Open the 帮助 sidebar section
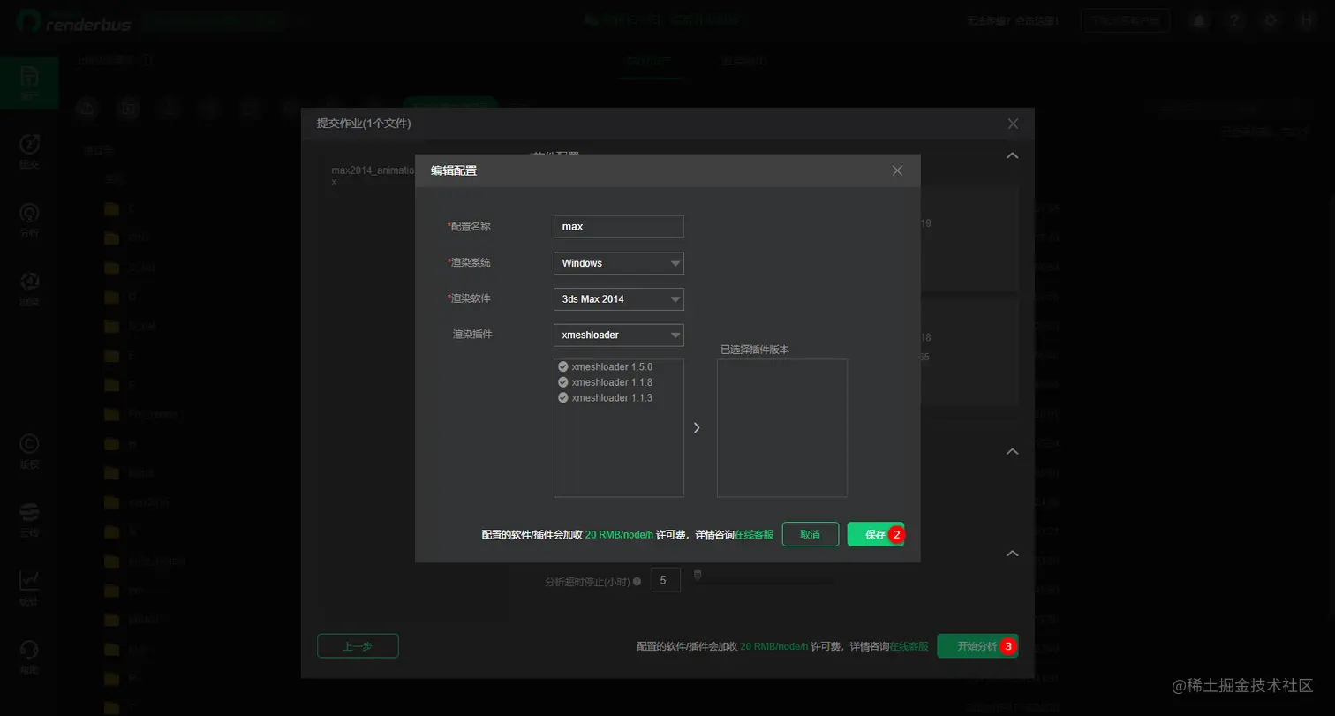This screenshot has height=716, width=1335. 29,657
